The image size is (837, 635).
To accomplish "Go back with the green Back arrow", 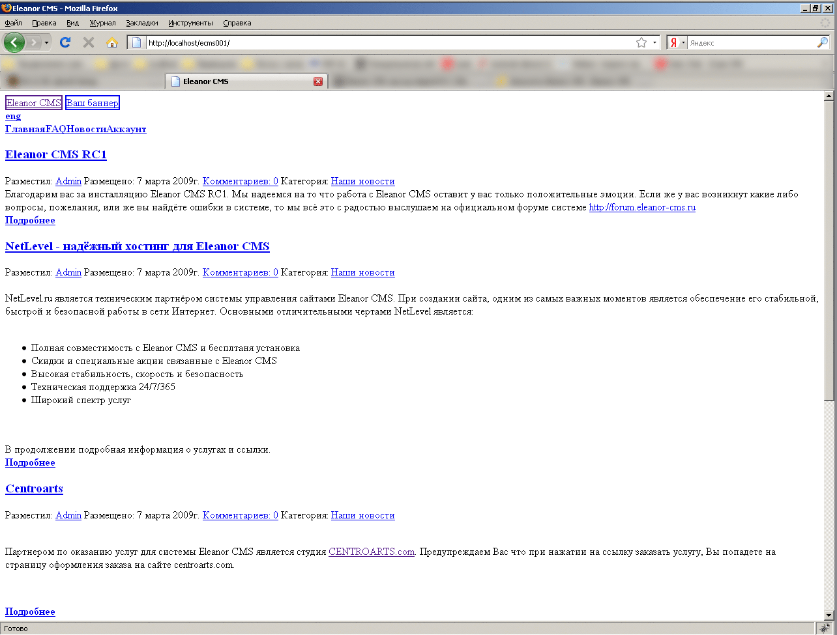I will 14,42.
